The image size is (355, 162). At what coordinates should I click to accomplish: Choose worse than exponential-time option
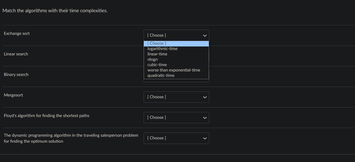click(174, 70)
